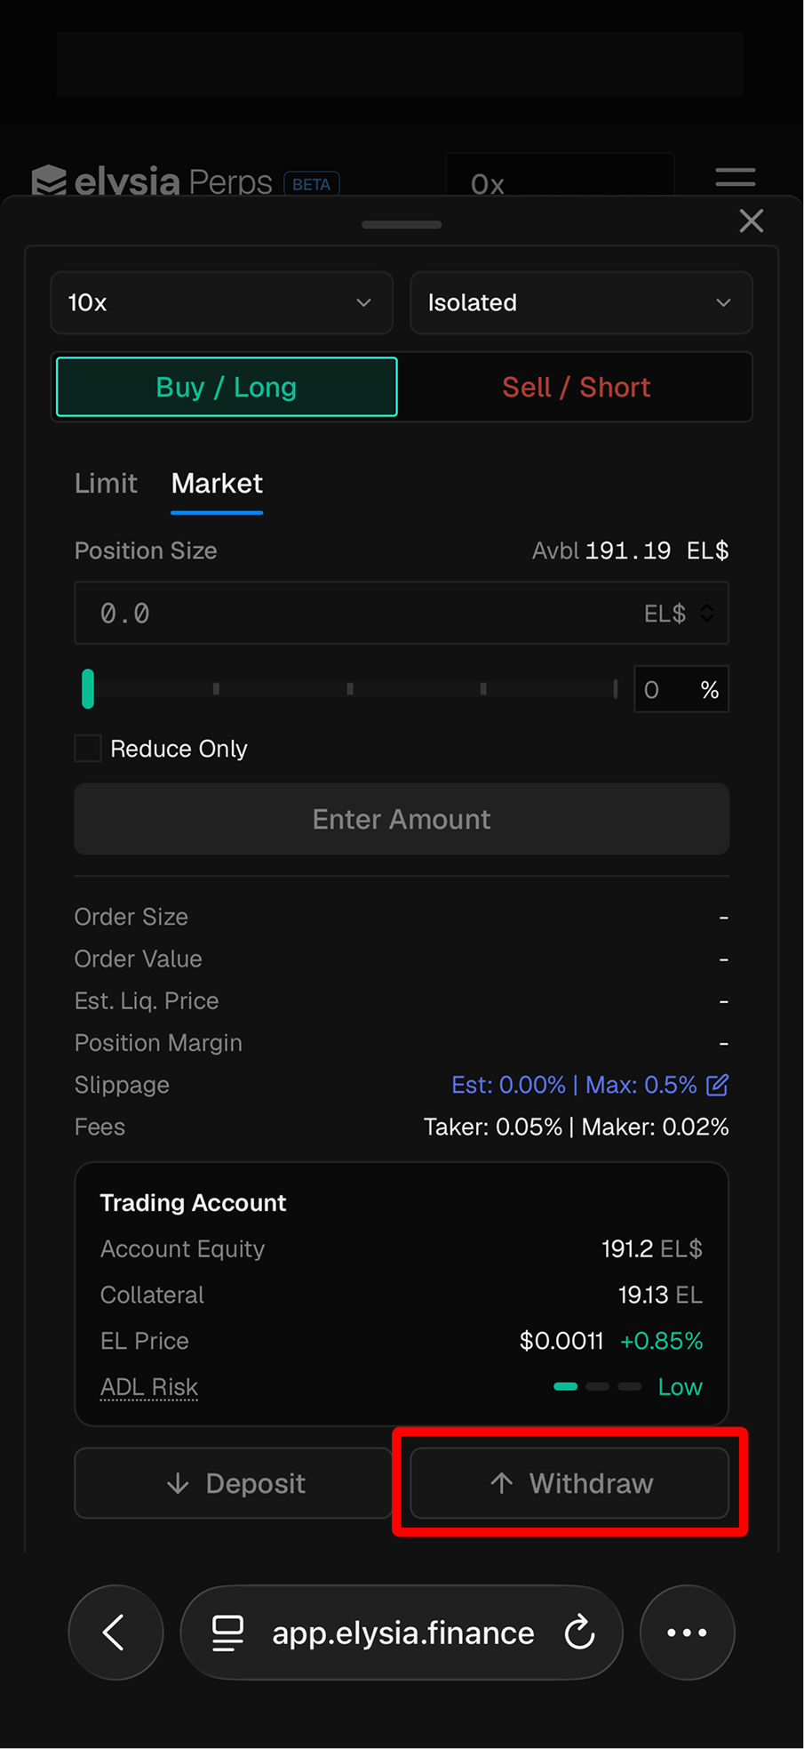This screenshot has height=1749, width=804.
Task: Click the Account Equity 191.2 EL$ value
Action: coord(652,1248)
